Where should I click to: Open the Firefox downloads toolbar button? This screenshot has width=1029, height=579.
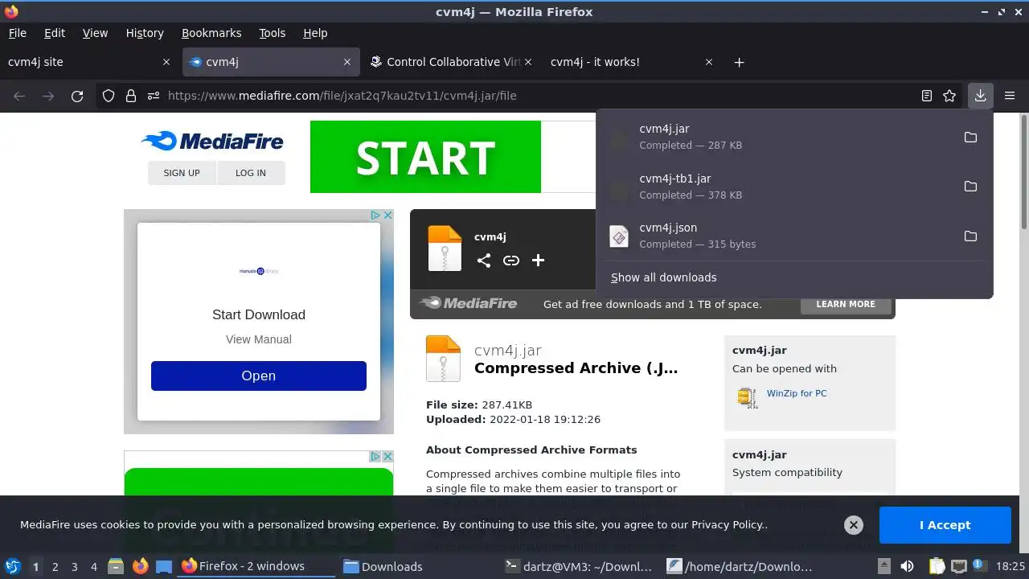click(x=980, y=96)
